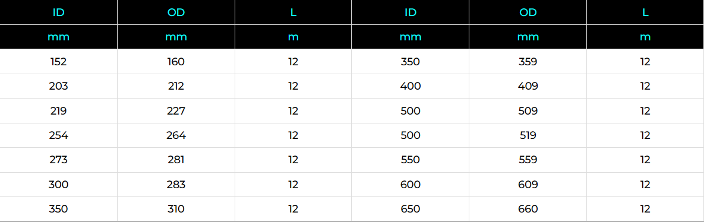The height and width of the screenshot is (222, 704).
Task: Click the cell showing 609
Action: pyautogui.click(x=528, y=185)
